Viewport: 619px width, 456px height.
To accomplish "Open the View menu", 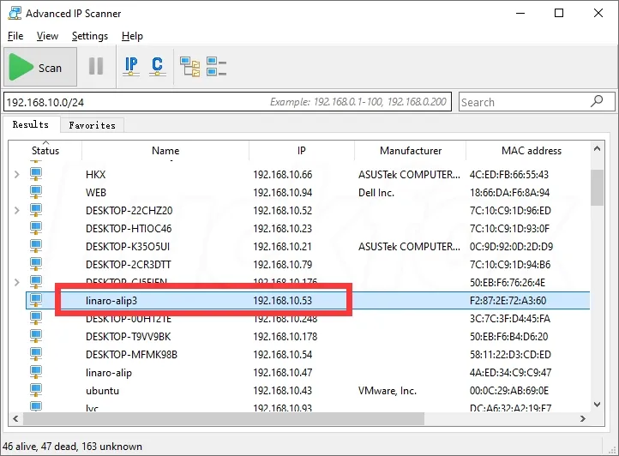I will coord(47,36).
